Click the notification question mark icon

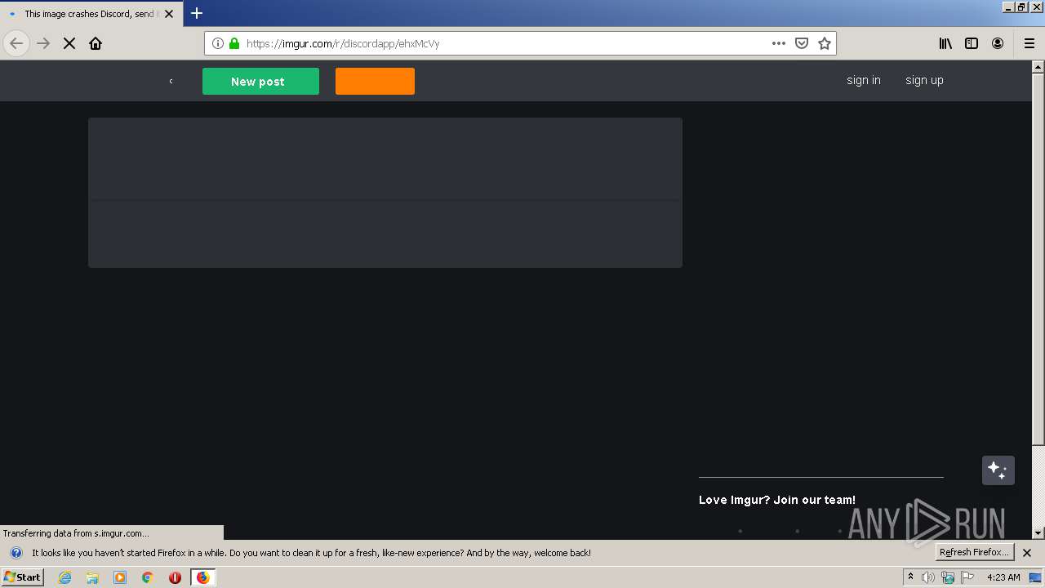pos(16,553)
